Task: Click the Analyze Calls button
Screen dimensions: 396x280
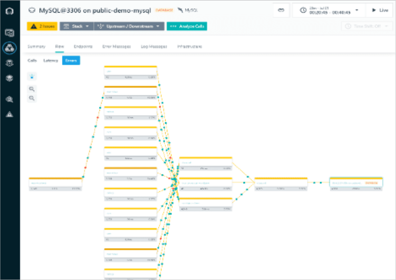Action: coord(187,27)
